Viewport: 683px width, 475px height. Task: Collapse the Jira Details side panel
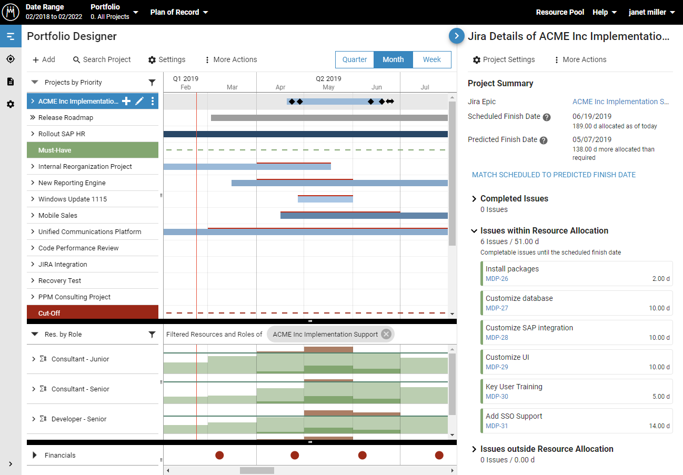457,36
